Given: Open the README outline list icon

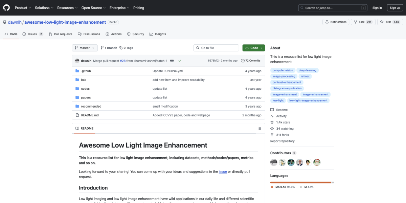Looking at the screenshot, I should [260, 129].
